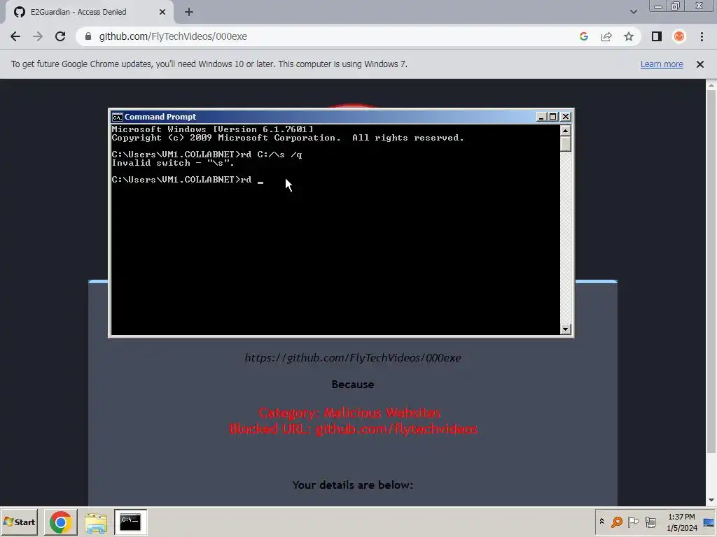Image resolution: width=717 pixels, height=537 pixels.
Task: Open Chrome from the taskbar
Action: point(60,522)
